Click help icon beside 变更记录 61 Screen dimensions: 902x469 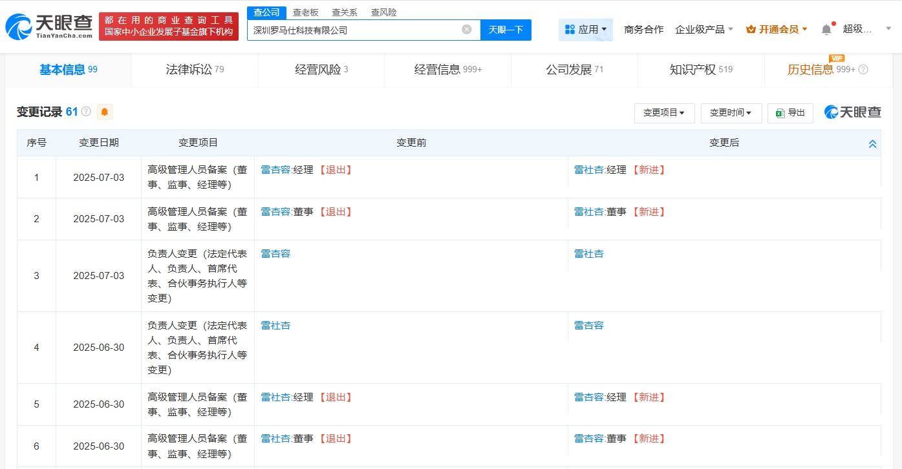86,112
